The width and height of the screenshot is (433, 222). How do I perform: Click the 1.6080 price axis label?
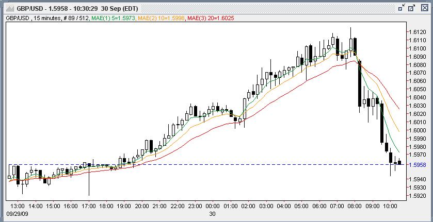[x=418, y=64]
